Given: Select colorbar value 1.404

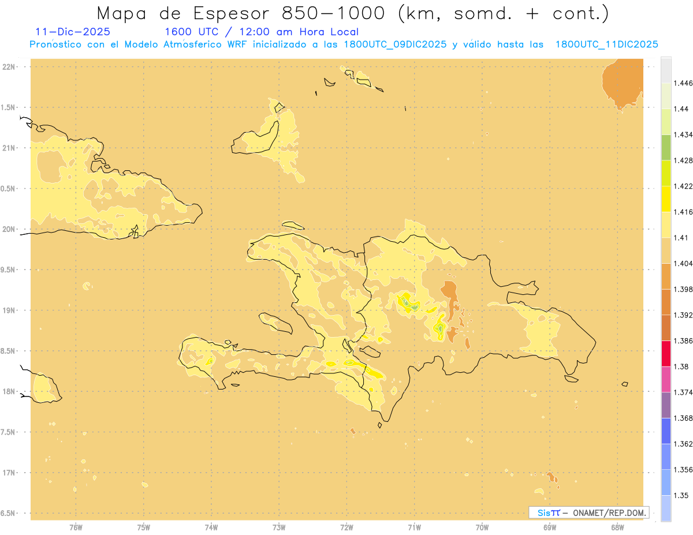Looking at the screenshot, I should (683, 263).
